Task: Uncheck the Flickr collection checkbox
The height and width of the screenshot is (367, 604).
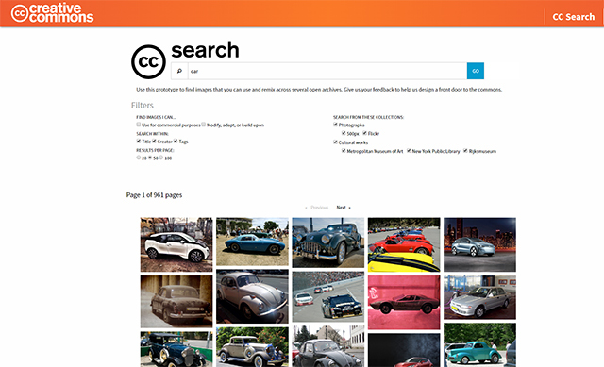Action: pyautogui.click(x=364, y=133)
